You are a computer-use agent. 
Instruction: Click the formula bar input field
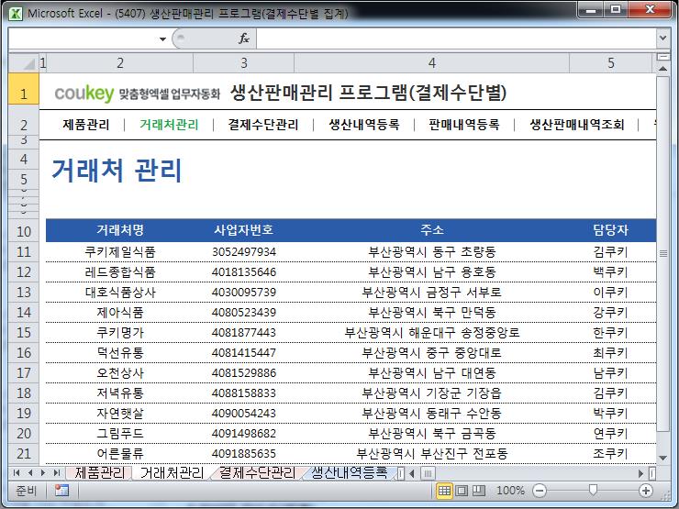point(456,39)
